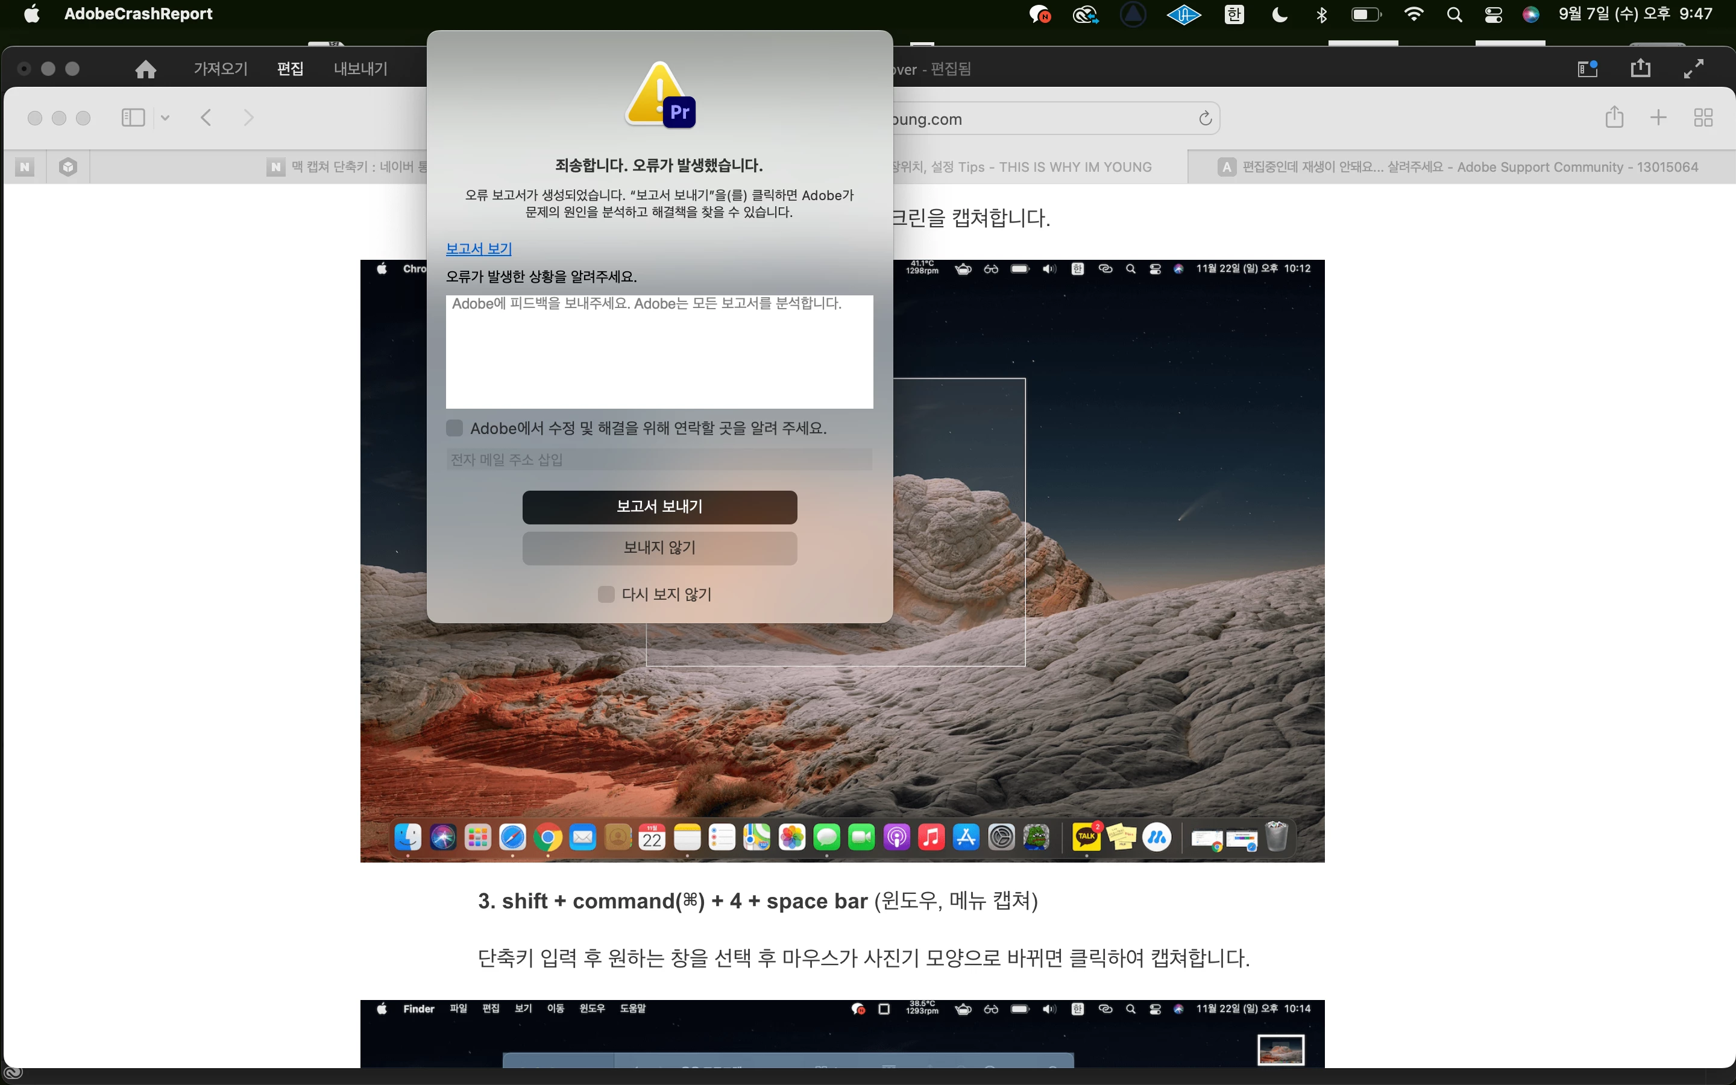Check the '다시 보지 않기' checkbox
This screenshot has height=1085, width=1736.
[x=606, y=594]
